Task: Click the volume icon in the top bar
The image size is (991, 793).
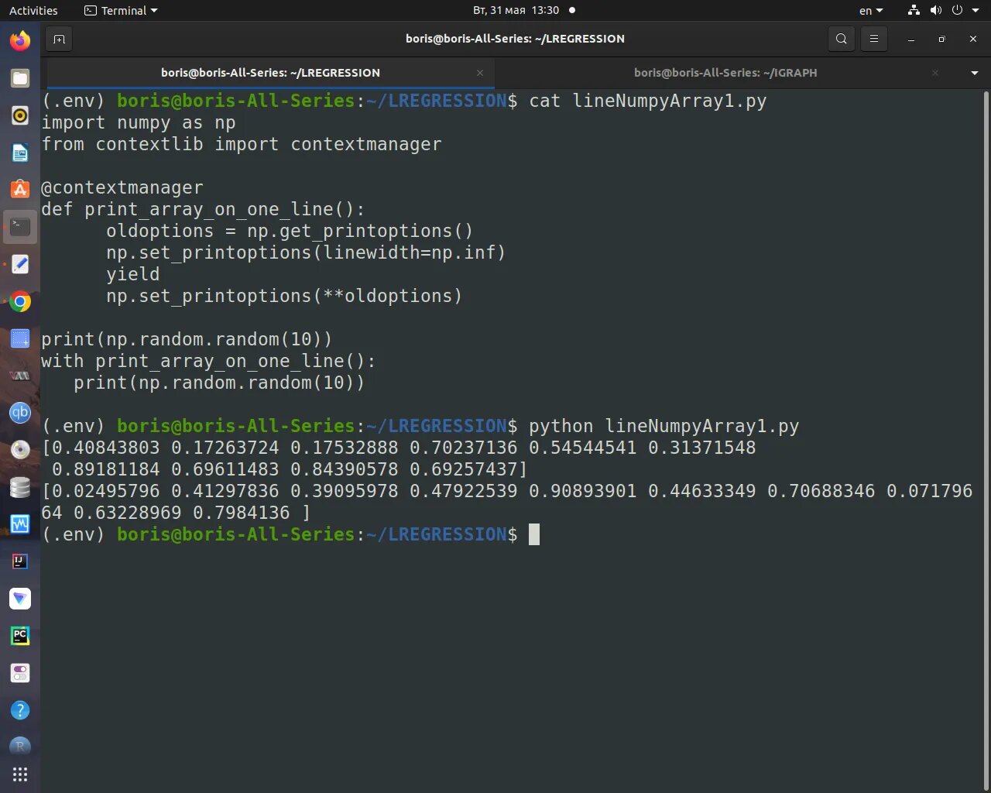Action: pyautogui.click(x=936, y=10)
